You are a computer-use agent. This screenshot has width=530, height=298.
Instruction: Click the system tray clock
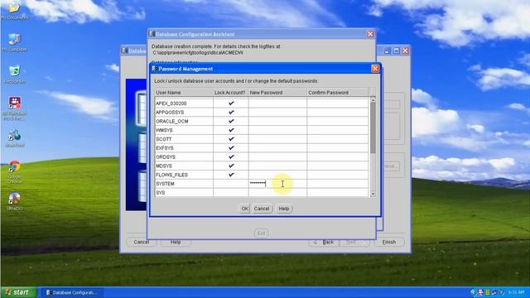[516, 292]
